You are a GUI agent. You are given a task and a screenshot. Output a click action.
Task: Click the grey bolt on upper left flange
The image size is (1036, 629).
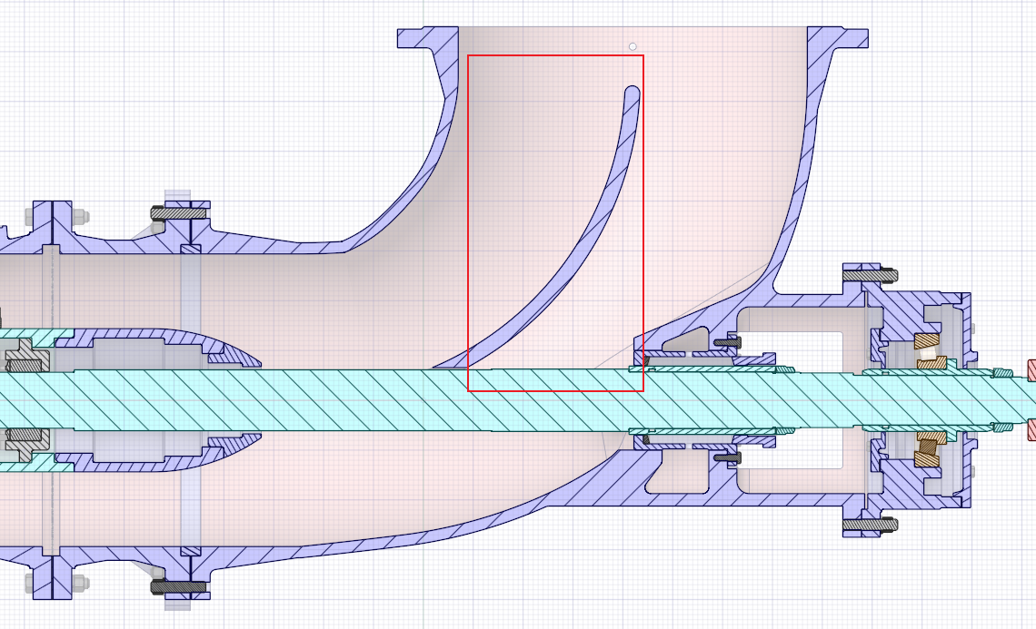point(178,213)
